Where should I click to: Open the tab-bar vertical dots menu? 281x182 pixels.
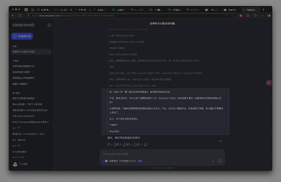[x=263, y=10]
